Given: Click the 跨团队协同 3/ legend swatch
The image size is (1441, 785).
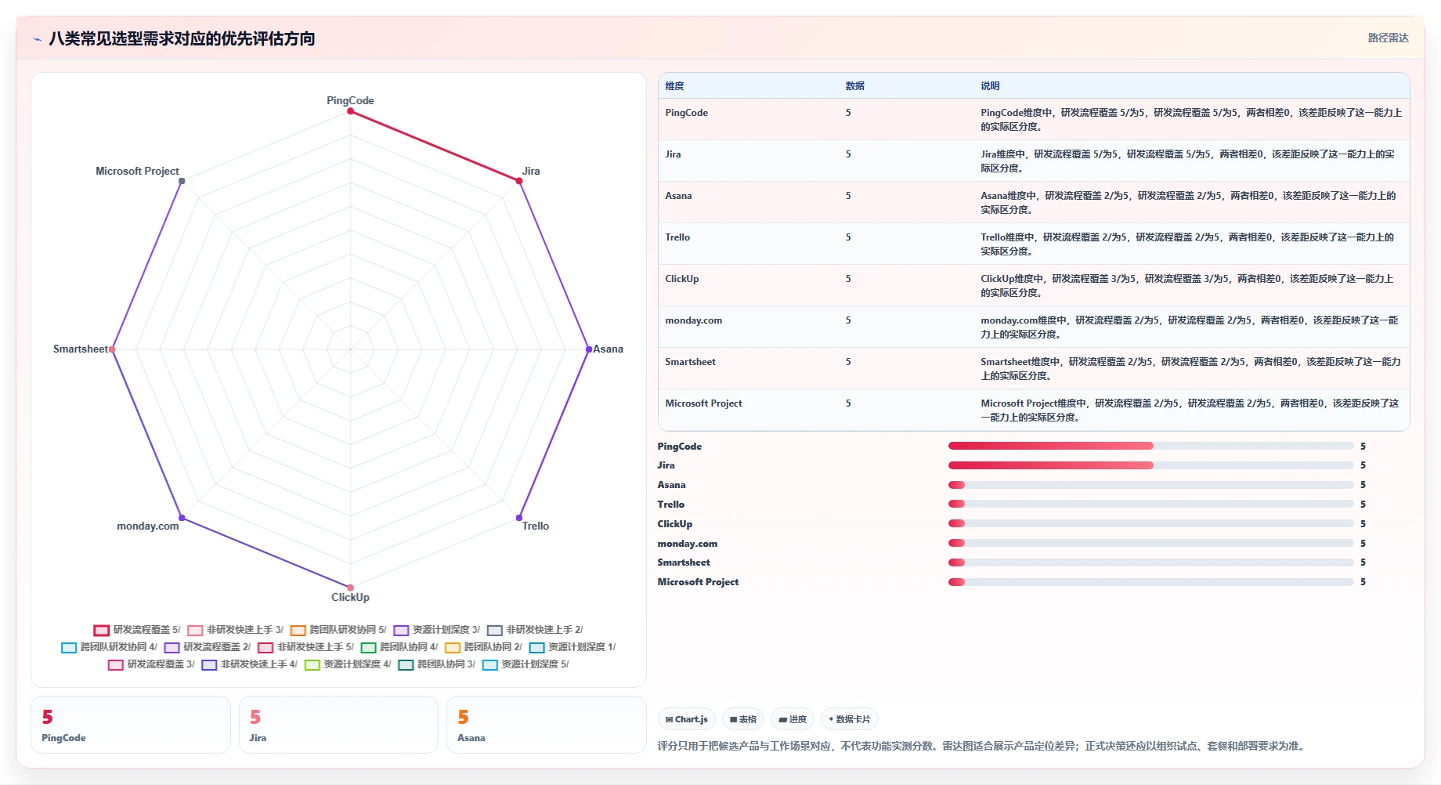Looking at the screenshot, I should [x=406, y=664].
